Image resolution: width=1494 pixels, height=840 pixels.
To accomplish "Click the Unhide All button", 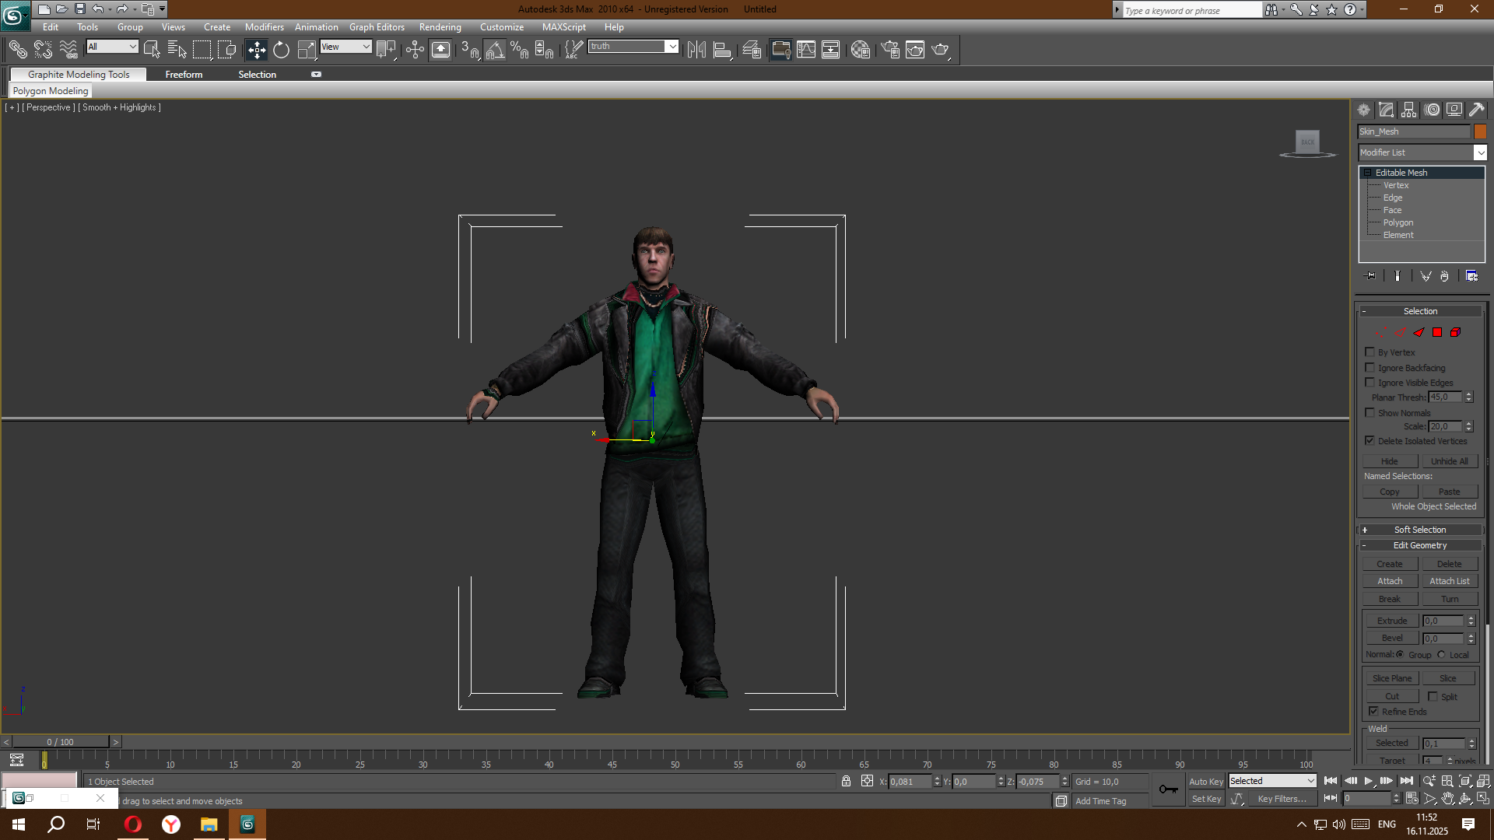I will (1449, 461).
